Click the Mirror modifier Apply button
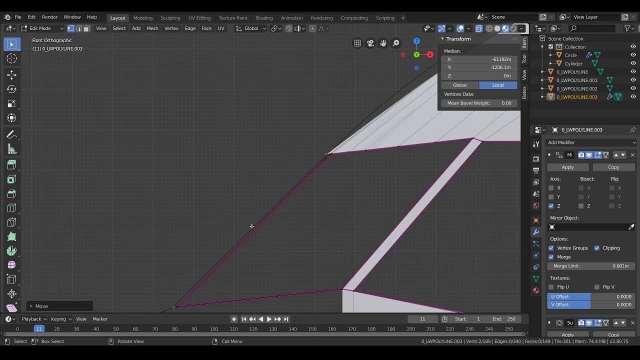This screenshot has height=360, width=640. pos(568,167)
